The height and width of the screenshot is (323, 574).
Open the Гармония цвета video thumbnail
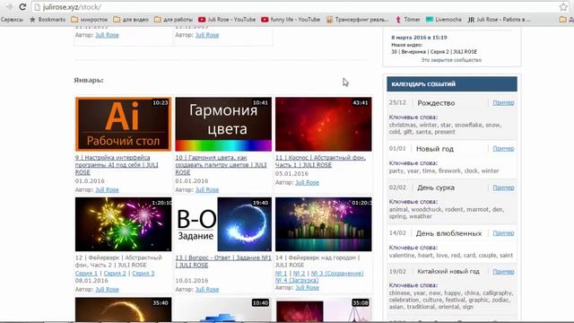pos(223,124)
